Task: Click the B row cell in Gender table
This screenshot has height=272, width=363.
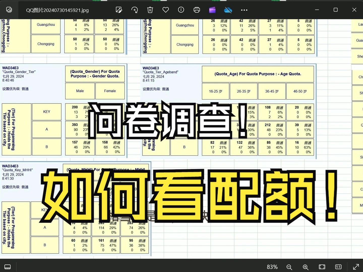Action: tap(47, 147)
